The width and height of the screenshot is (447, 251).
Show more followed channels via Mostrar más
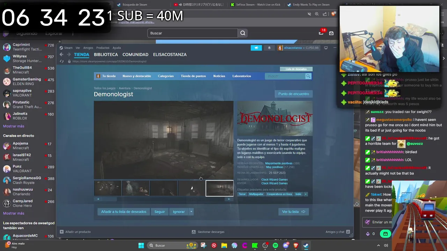[14, 126]
